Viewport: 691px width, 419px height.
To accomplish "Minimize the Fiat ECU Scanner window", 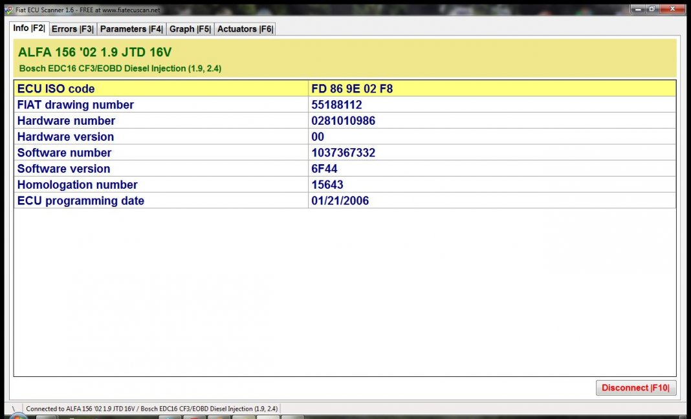I will click(637, 9).
